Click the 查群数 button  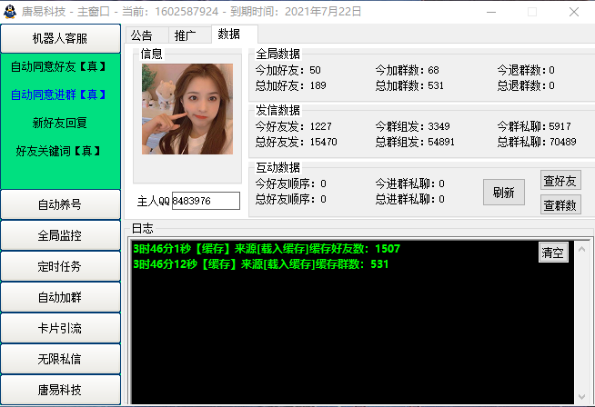point(560,205)
